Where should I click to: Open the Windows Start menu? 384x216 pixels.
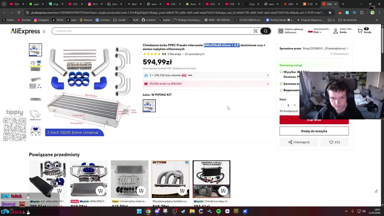(x=139, y=211)
